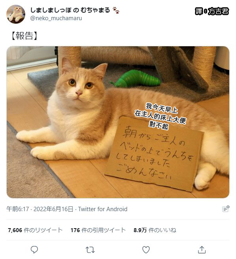Viewport: 236px width, 259px height.
Task: Click the cardboard apology sign in photo
Action: click(x=154, y=153)
